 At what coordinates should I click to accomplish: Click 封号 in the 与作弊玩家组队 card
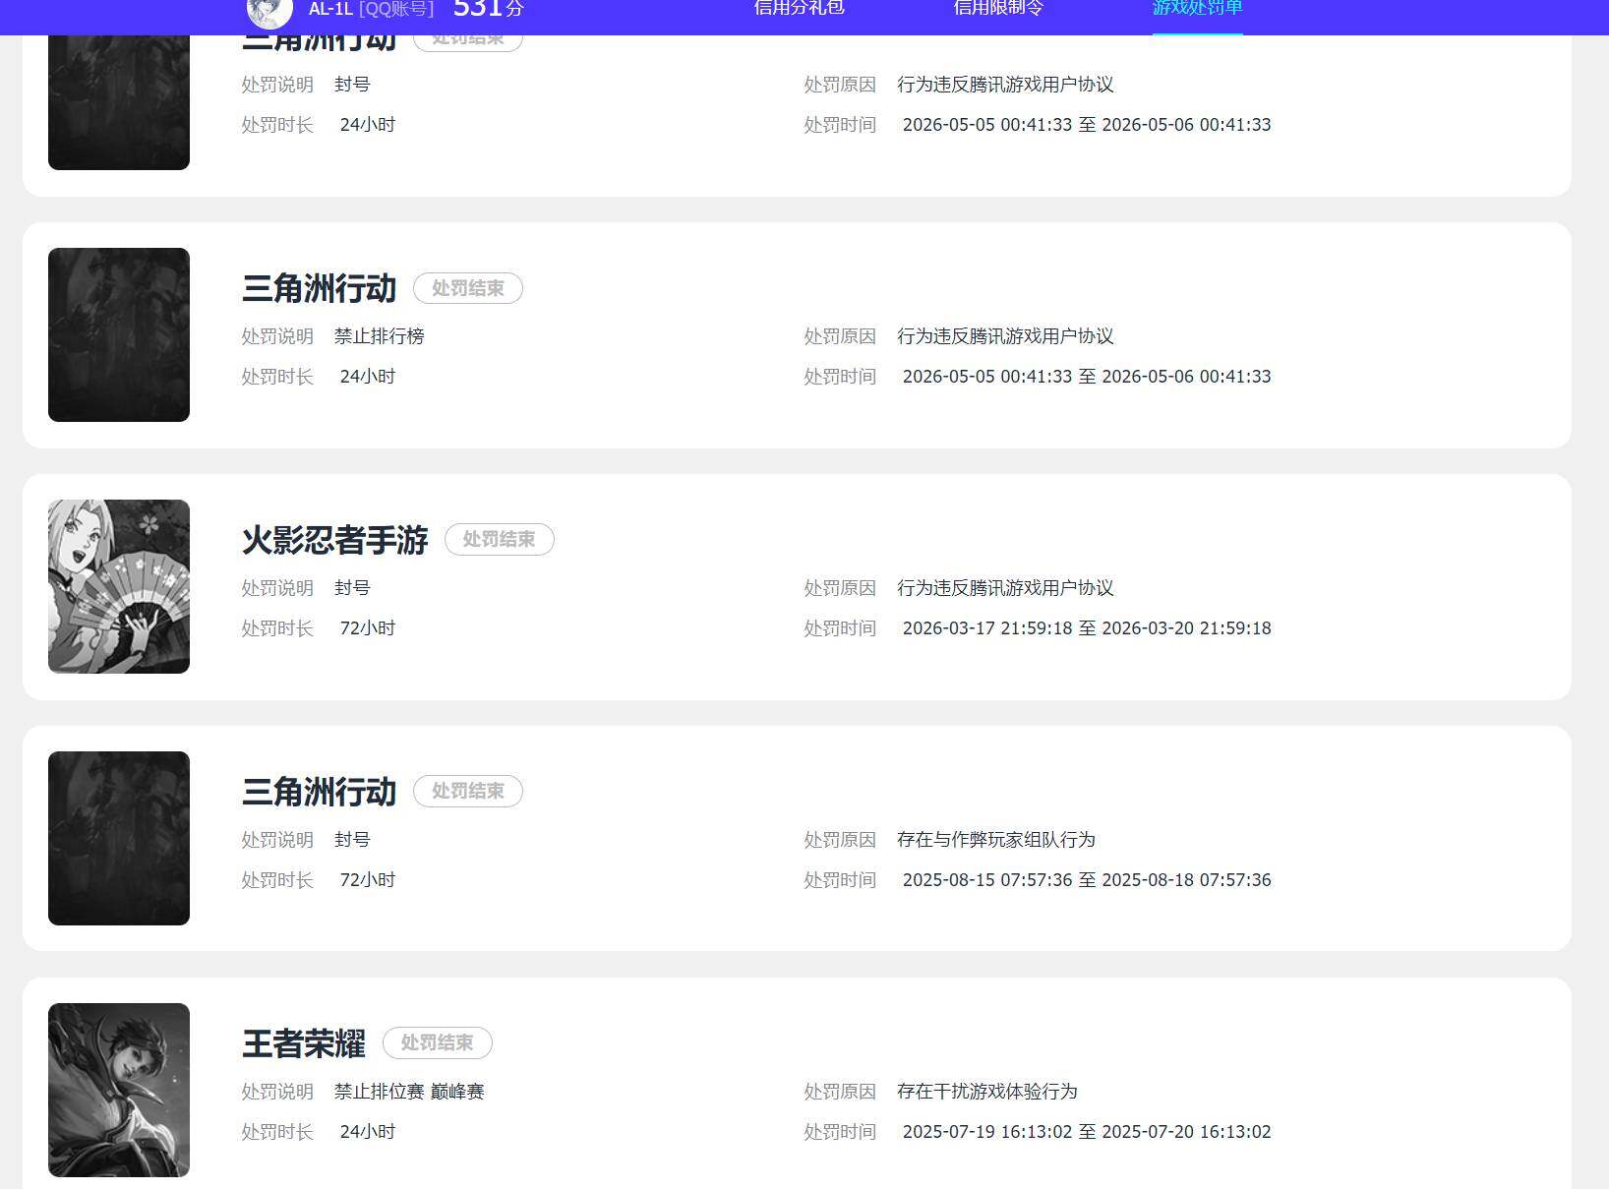pyautogui.click(x=352, y=840)
